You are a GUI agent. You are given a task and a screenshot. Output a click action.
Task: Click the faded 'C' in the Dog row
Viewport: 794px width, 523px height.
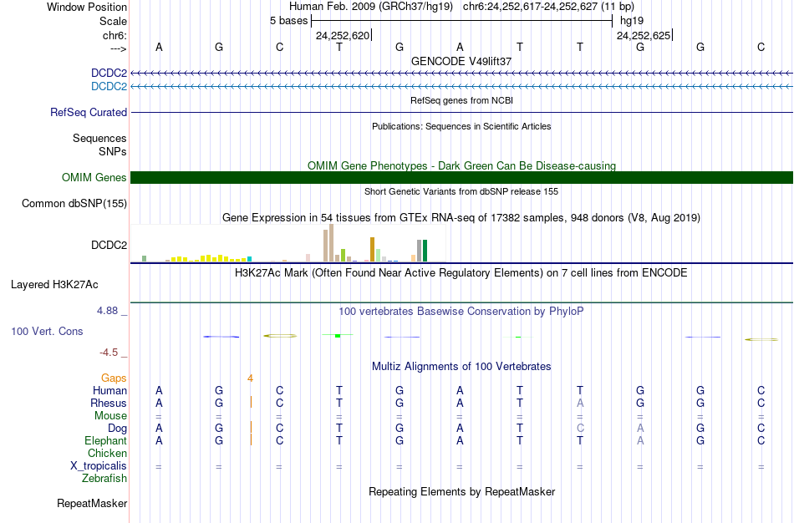point(580,429)
